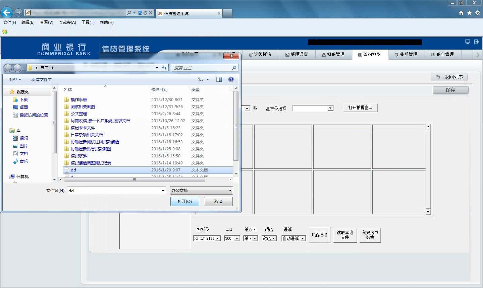Open the browser home icon
Viewport: 483px width, 288px height.
click(461, 13)
